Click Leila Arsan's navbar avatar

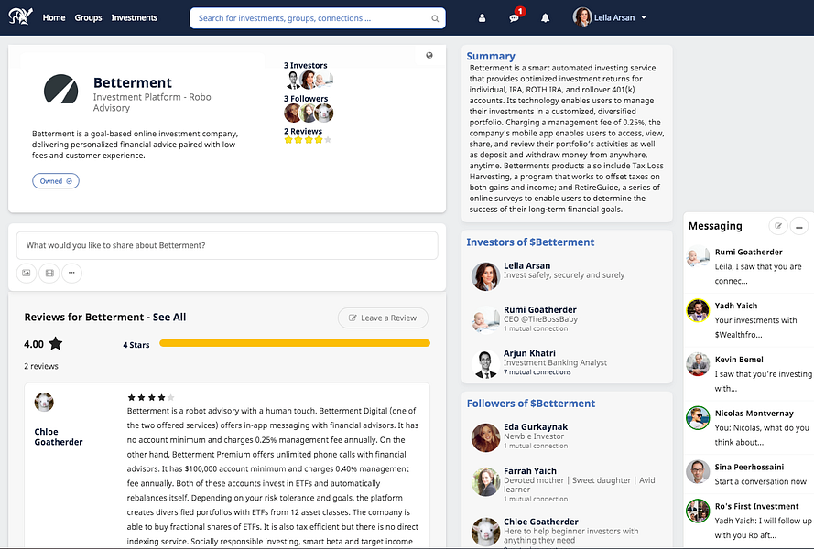click(x=582, y=17)
